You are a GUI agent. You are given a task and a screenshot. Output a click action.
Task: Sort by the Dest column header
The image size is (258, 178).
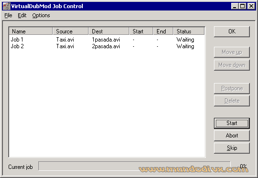109,31
